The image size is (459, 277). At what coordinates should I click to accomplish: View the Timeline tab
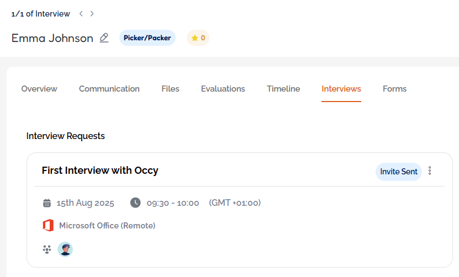283,89
